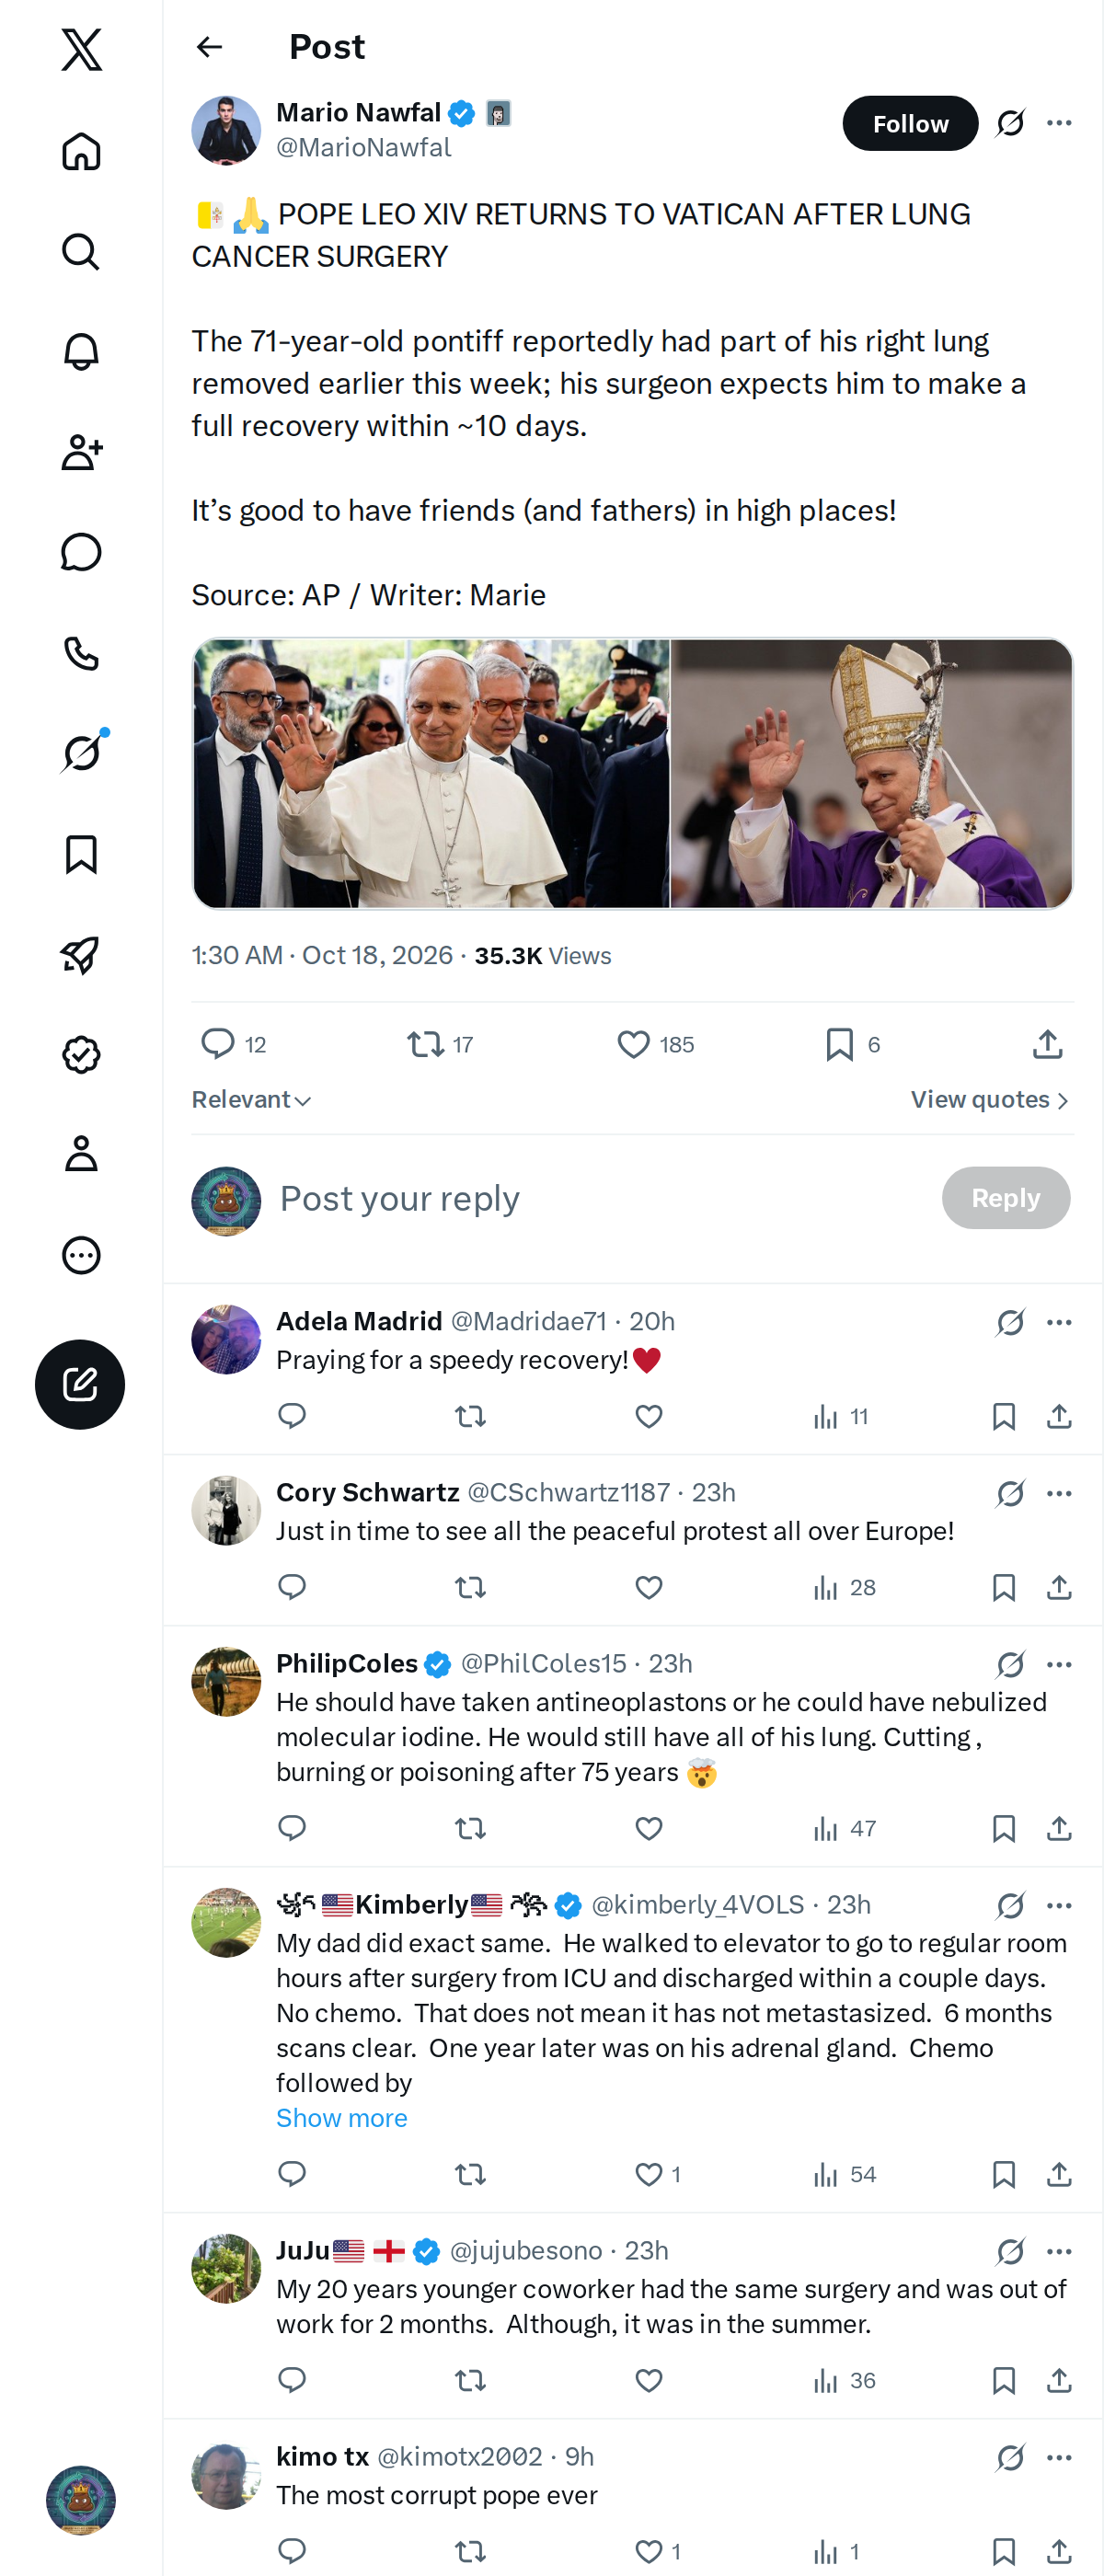Open the Home icon in sidebar

click(81, 151)
